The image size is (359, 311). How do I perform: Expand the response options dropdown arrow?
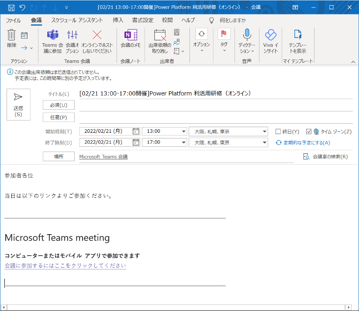[x=183, y=51]
